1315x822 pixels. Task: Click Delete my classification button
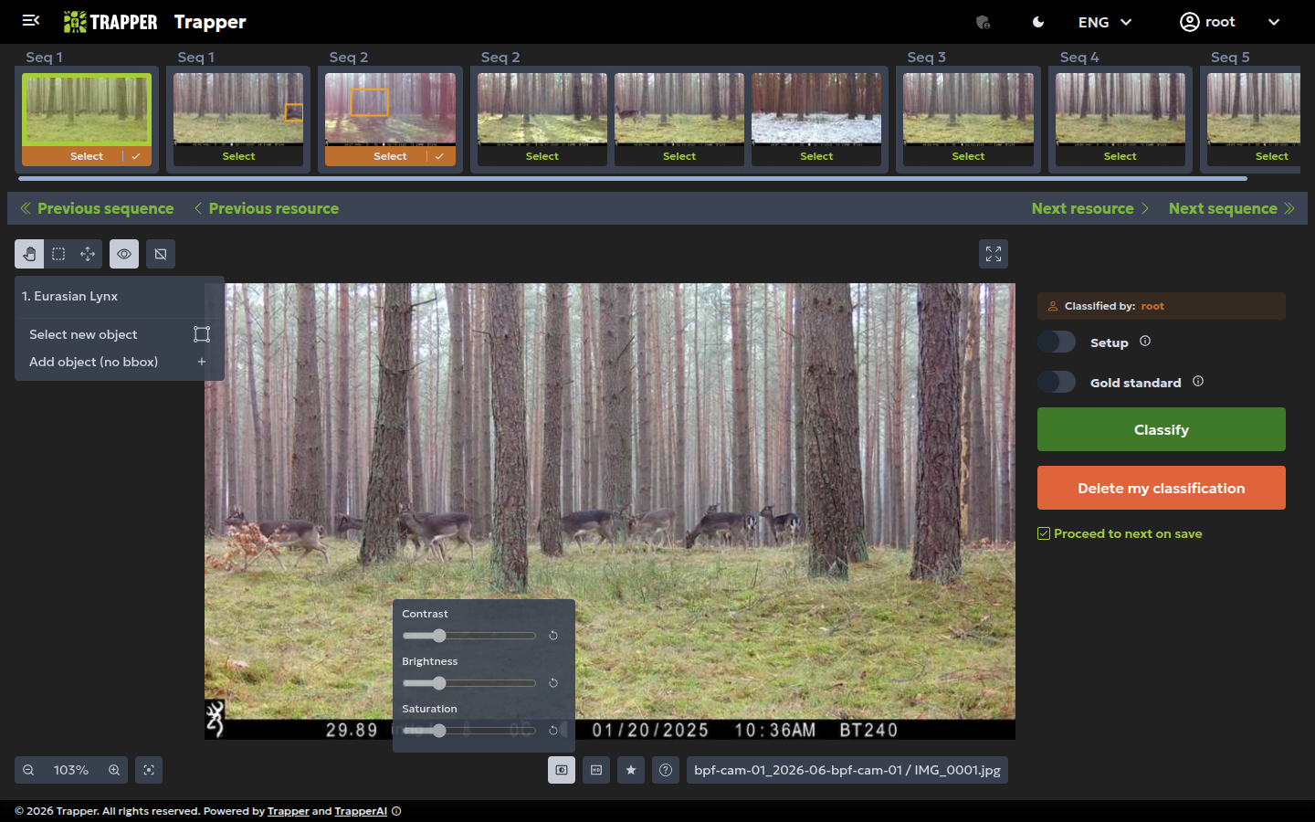pyautogui.click(x=1162, y=488)
